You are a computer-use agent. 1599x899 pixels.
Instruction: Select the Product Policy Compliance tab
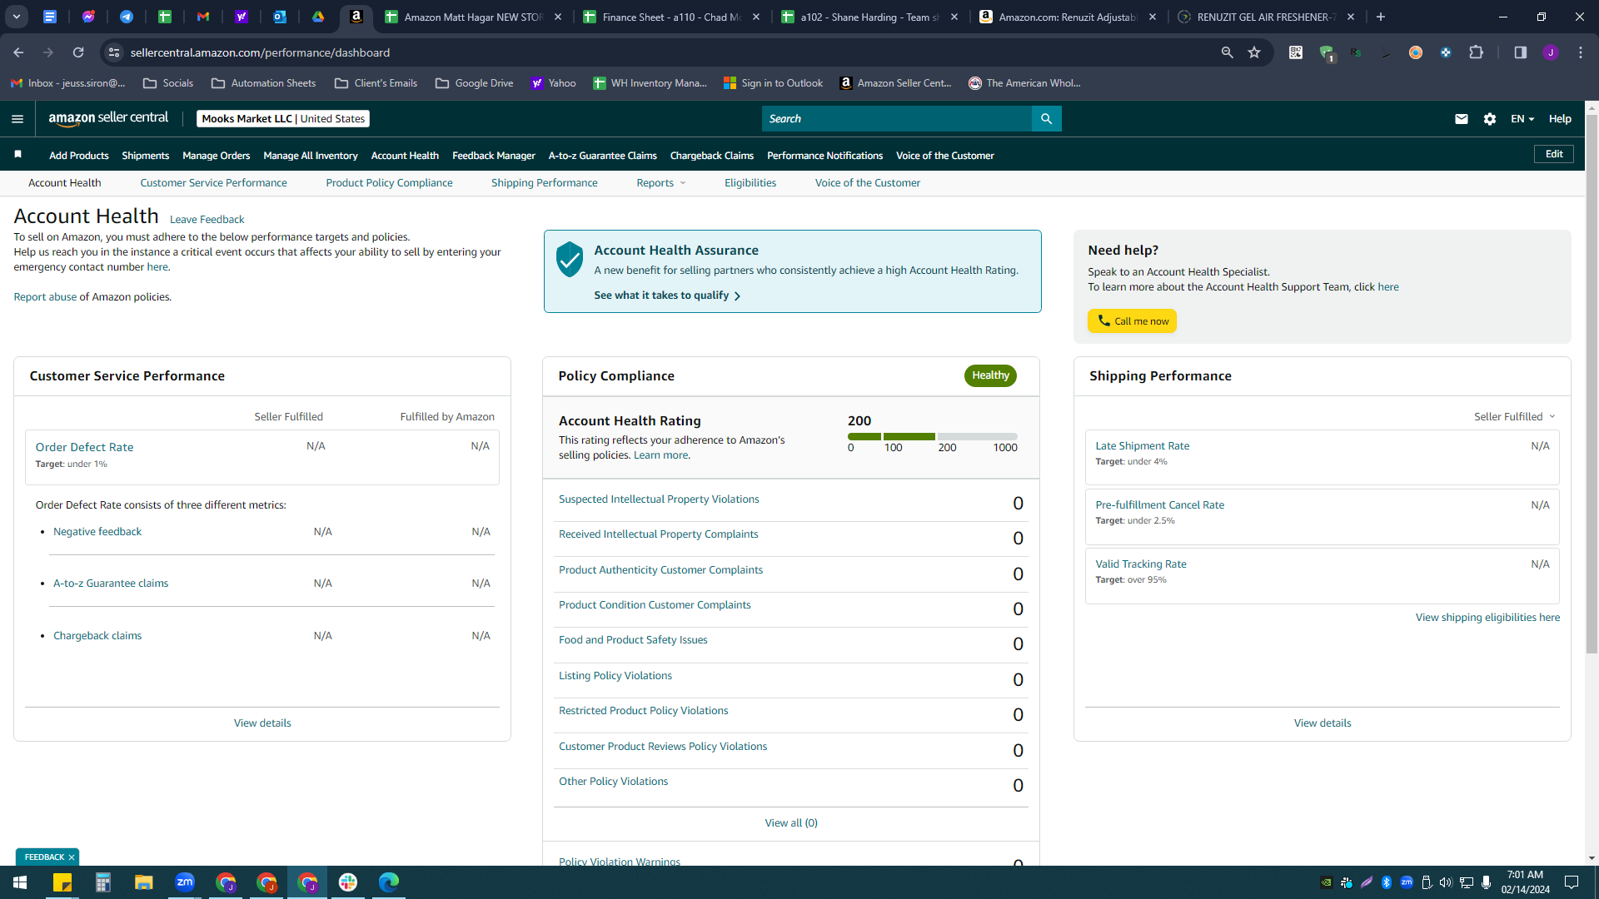click(389, 183)
